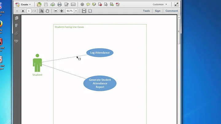Open the Tools pane

146,11
